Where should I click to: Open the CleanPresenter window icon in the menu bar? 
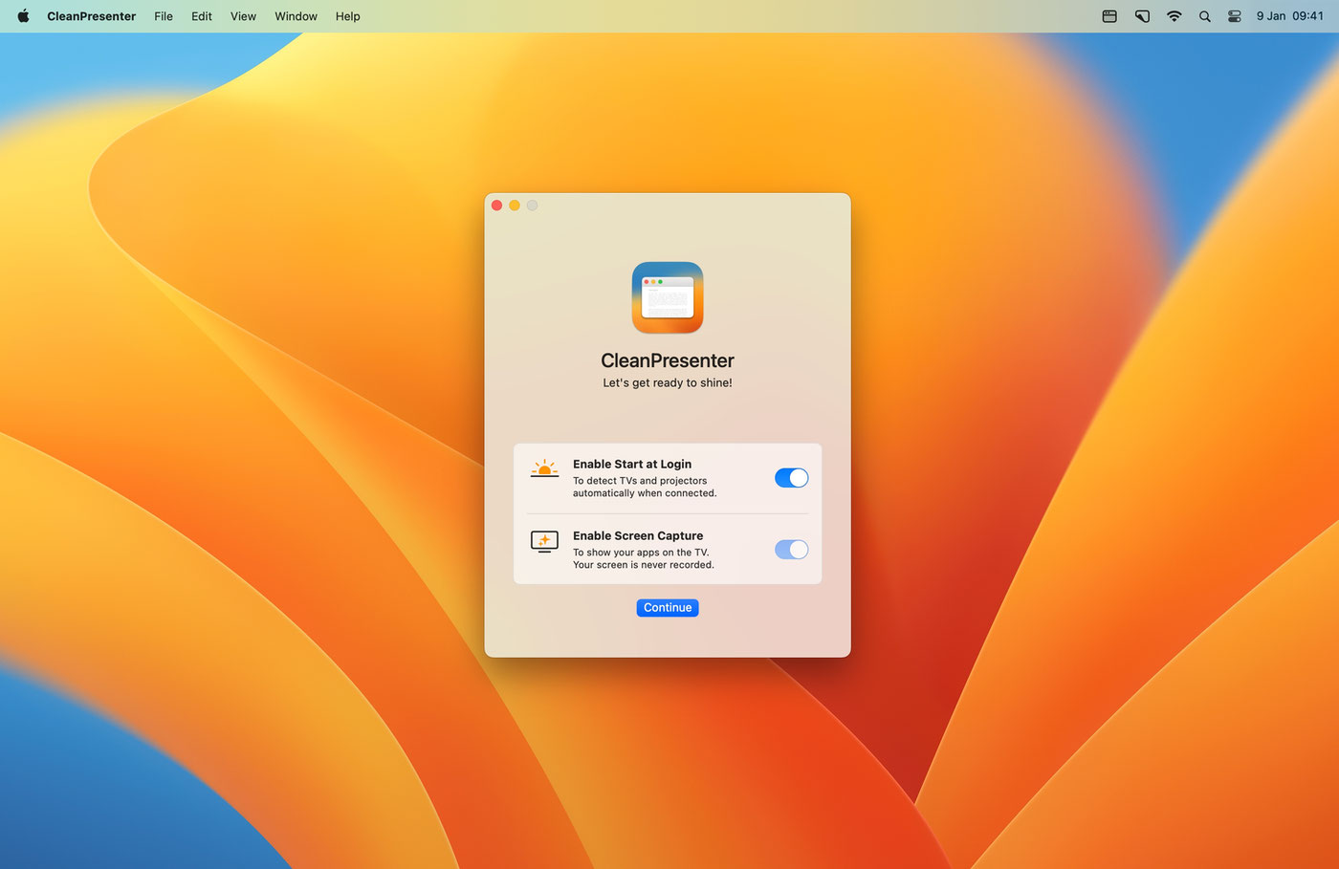pyautogui.click(x=1109, y=16)
